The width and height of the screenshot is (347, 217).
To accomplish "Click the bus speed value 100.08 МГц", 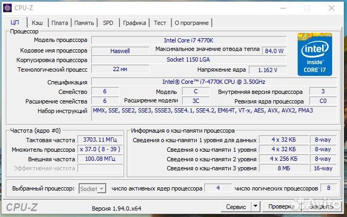I will tap(100, 159).
